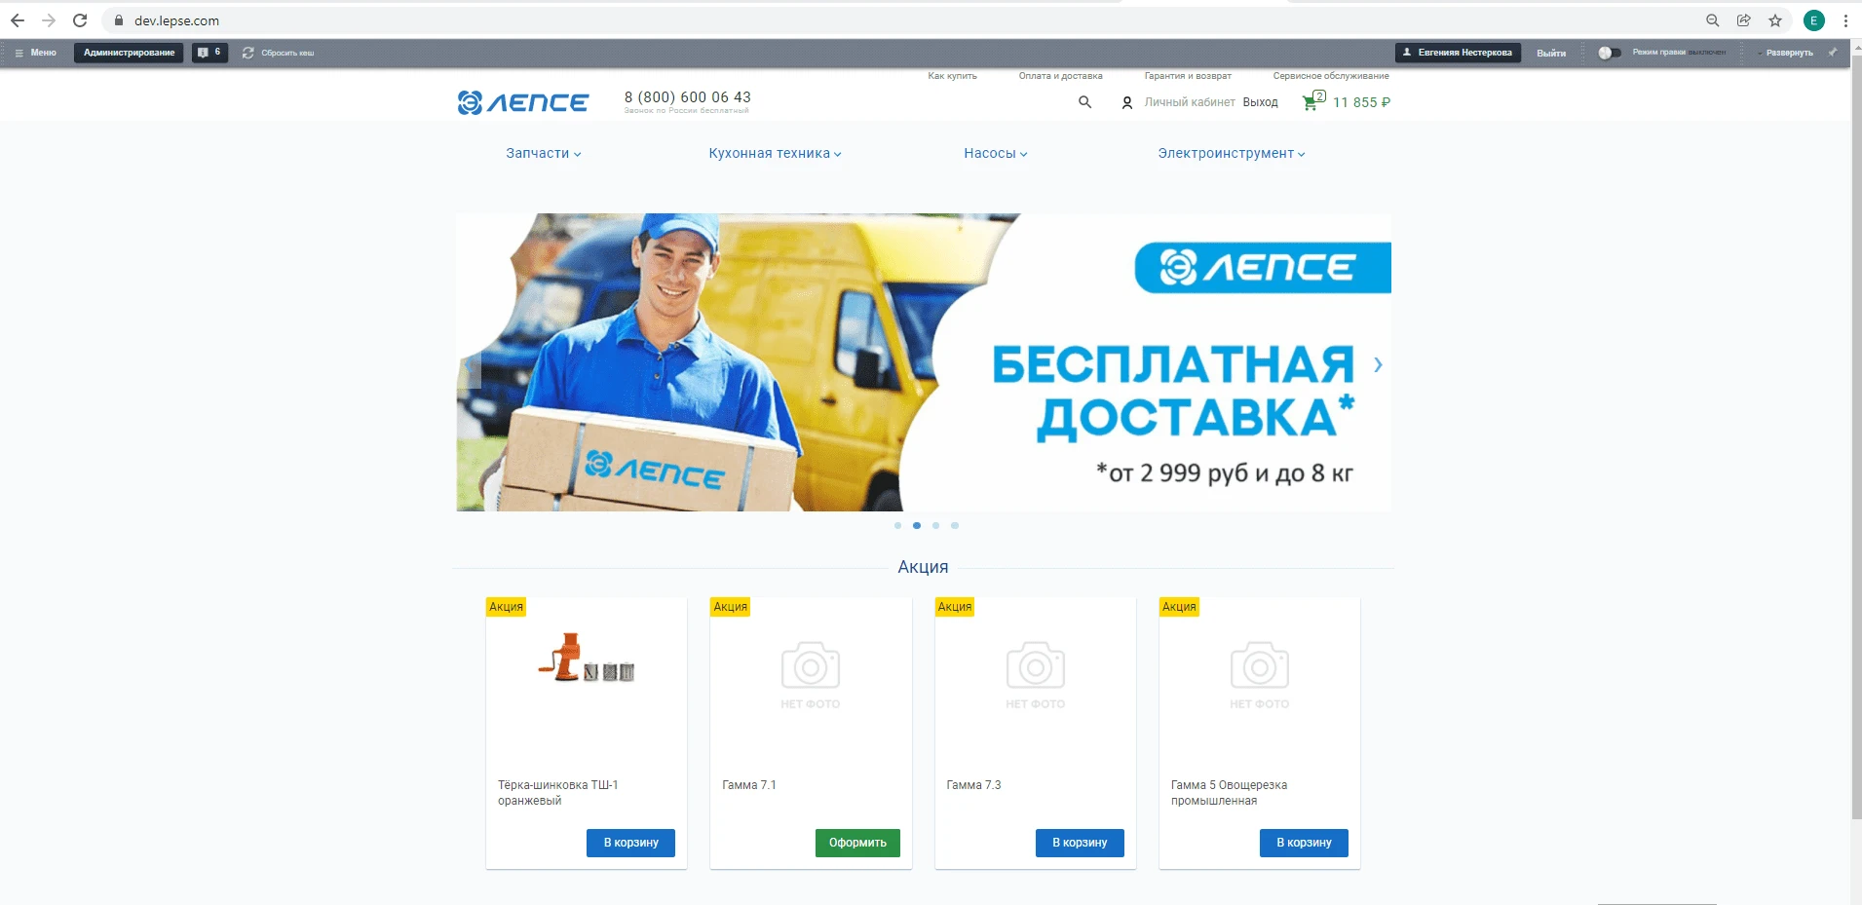The height and width of the screenshot is (905, 1862).
Task: Click Акция badge on Тёрка-шинковка card
Action: point(506,607)
